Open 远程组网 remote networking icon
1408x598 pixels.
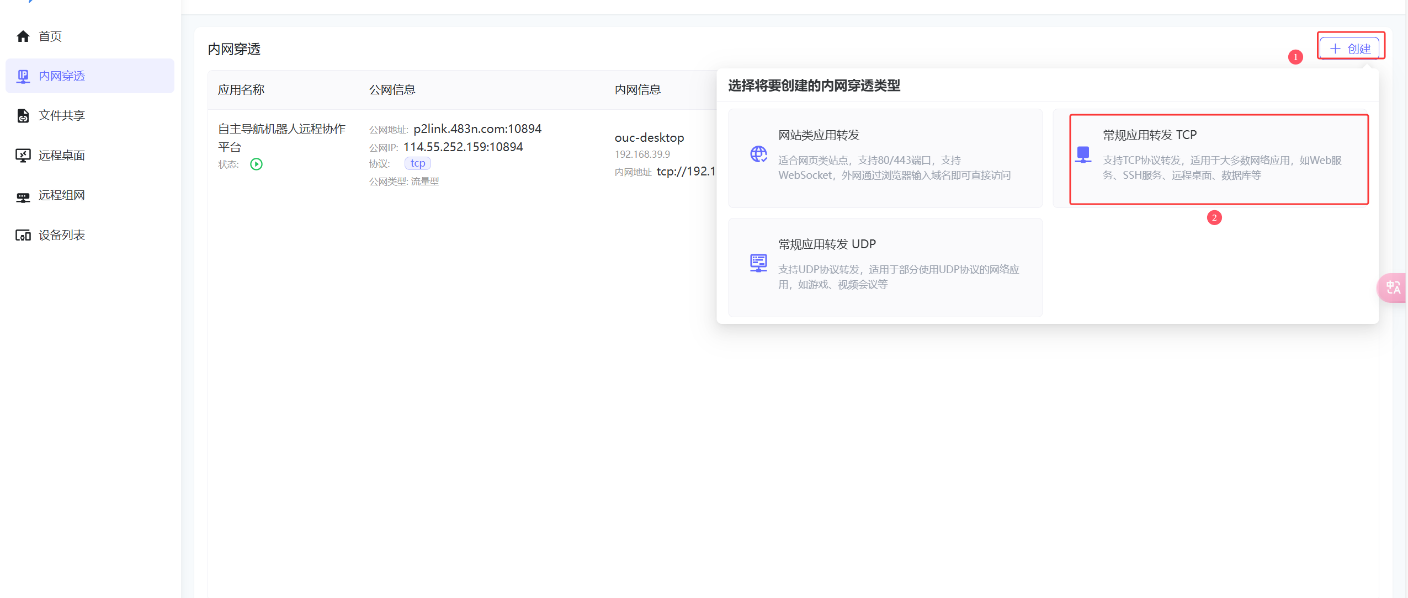[x=23, y=196]
